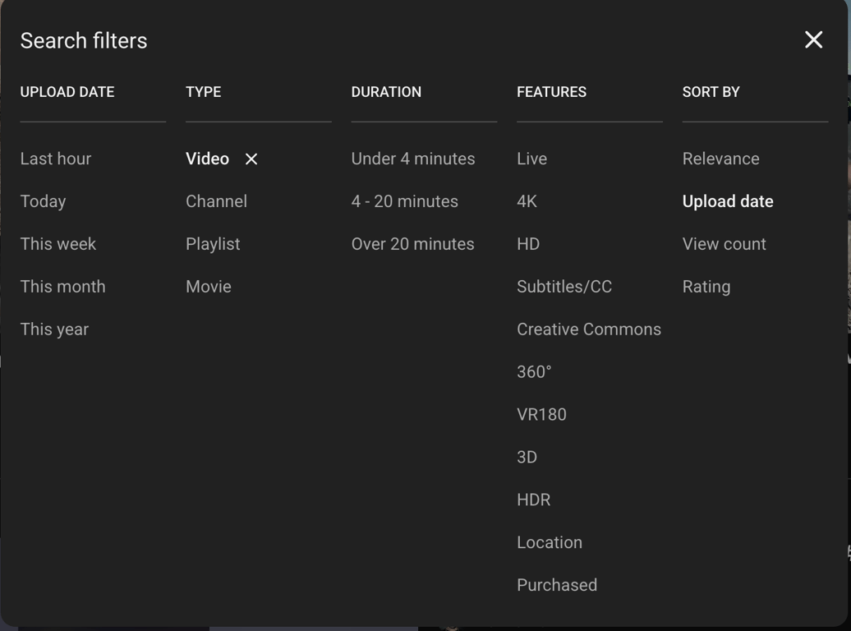
Task: Filter duration Under 4 minutes
Action: [x=413, y=159]
